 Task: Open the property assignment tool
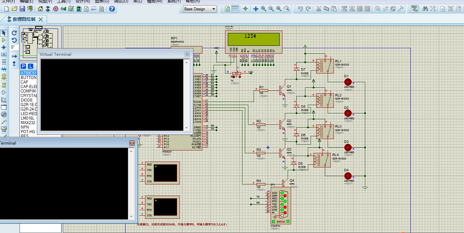click(433, 9)
